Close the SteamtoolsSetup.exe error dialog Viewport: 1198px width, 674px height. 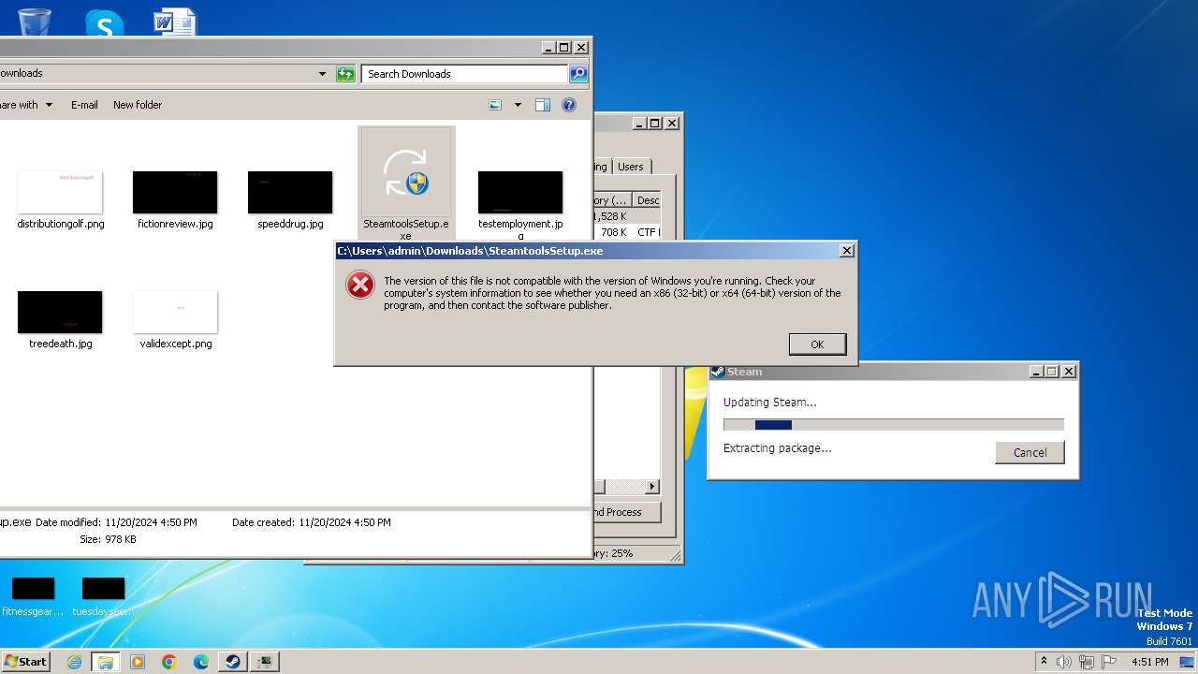click(x=846, y=251)
